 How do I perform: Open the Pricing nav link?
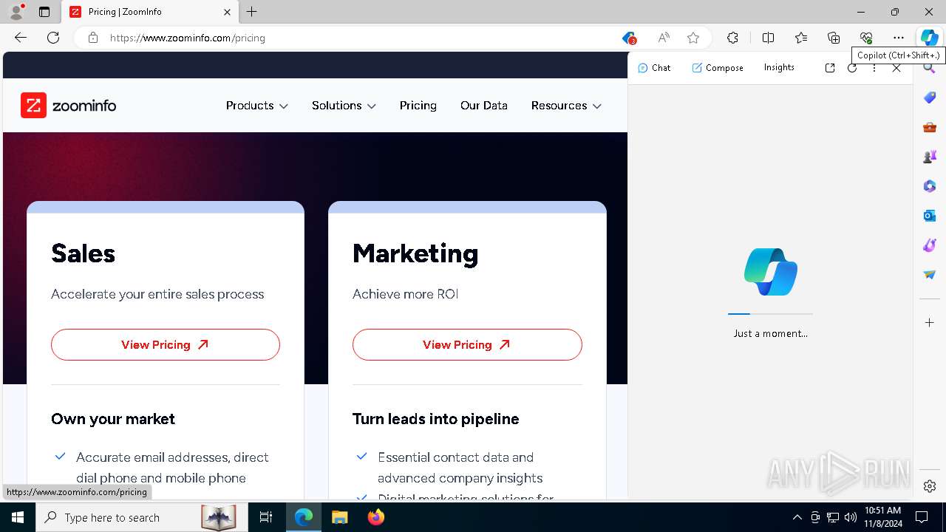point(418,106)
